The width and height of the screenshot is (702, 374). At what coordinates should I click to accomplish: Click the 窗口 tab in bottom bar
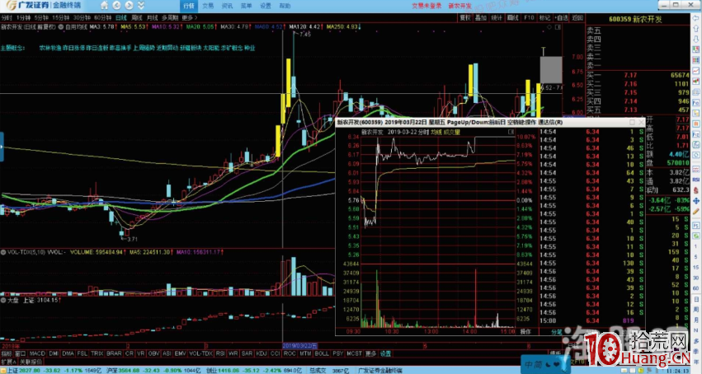pyautogui.click(x=20, y=353)
